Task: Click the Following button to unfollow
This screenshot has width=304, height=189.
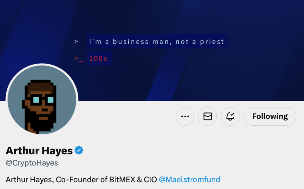Action: click(x=270, y=116)
